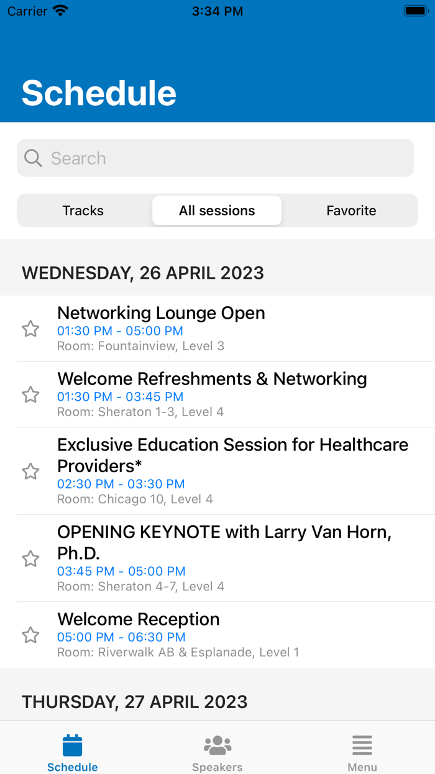This screenshot has width=435, height=774.
Task: Tap the Wednesday, 26 April 2023 header
Action: tap(143, 273)
